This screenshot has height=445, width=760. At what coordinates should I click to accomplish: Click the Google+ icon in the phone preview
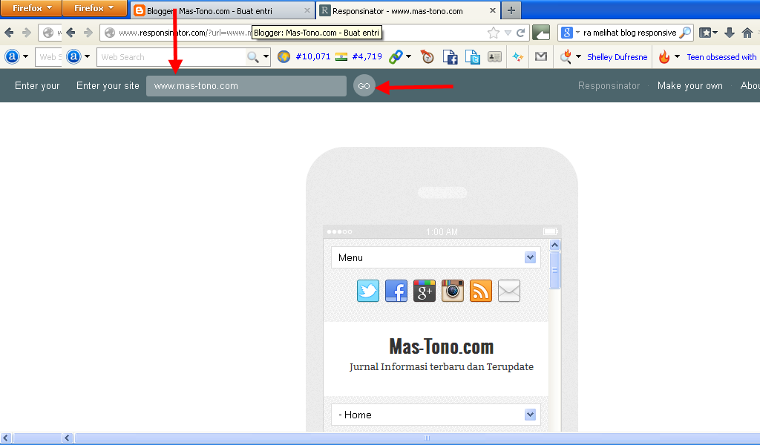(x=424, y=291)
